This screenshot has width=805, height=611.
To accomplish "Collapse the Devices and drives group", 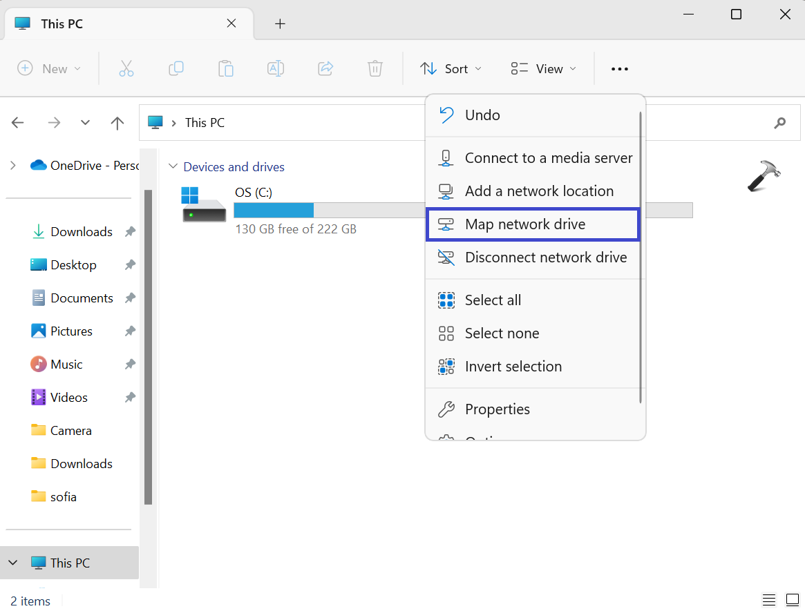I will (x=172, y=167).
